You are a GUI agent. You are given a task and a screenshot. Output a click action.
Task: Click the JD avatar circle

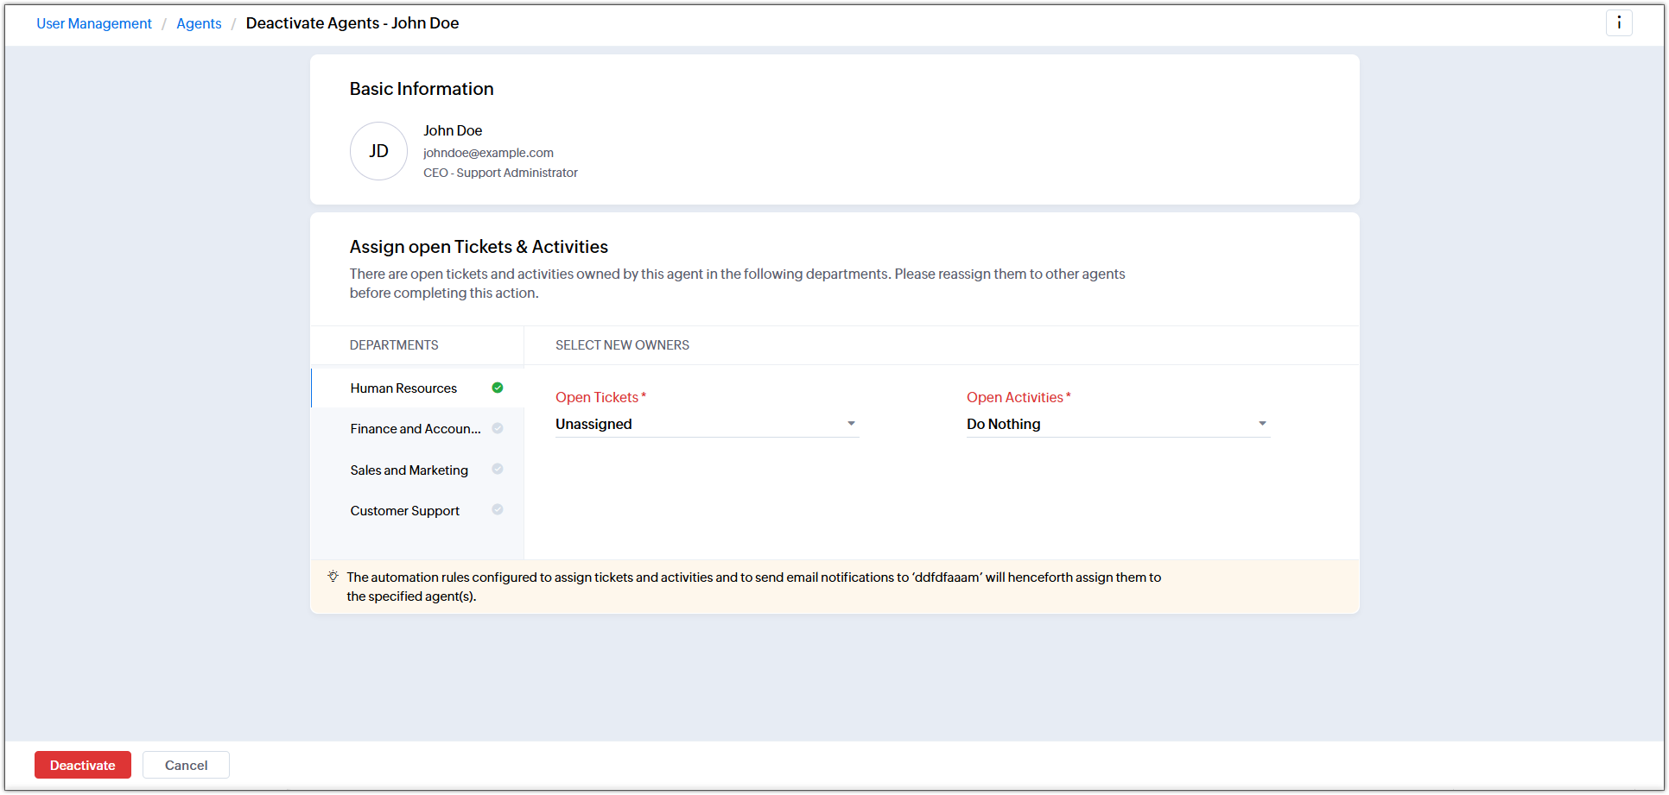coord(378,151)
